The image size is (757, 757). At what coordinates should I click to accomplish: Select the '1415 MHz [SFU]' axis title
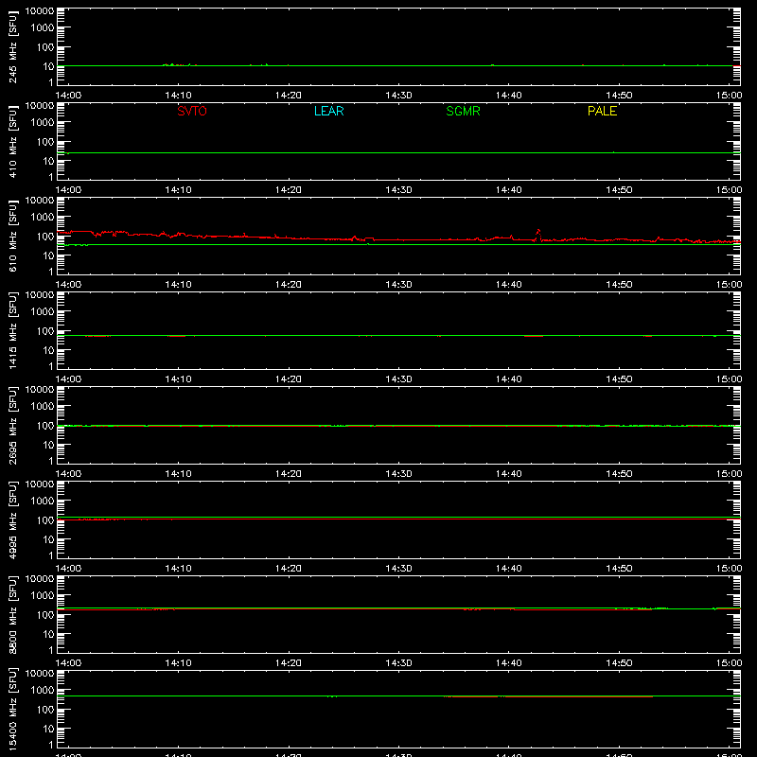pos(12,330)
